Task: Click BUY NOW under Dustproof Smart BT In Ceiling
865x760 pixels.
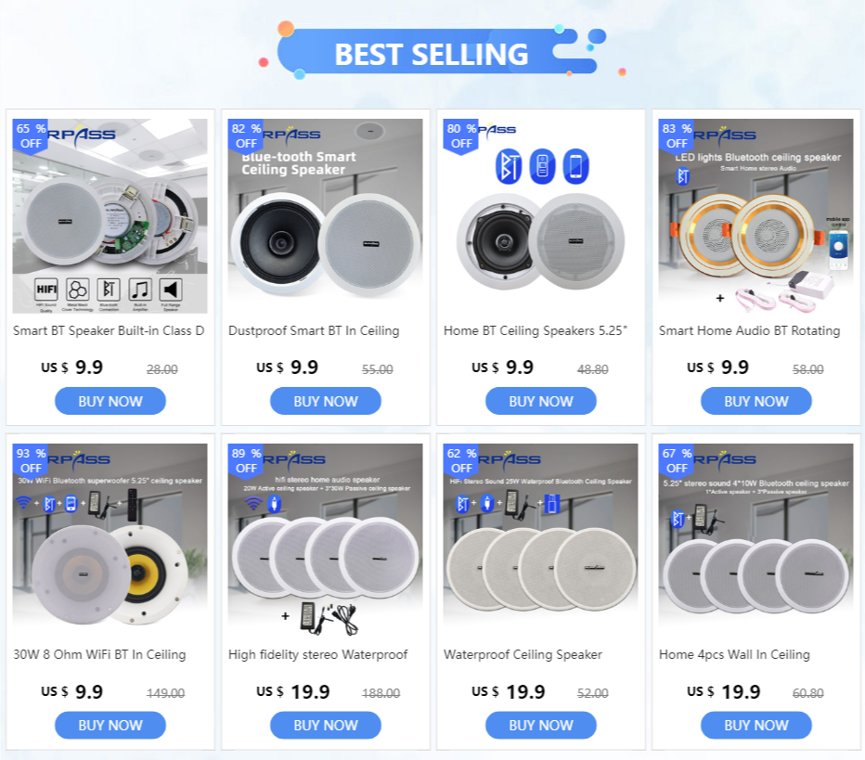Action: point(326,401)
